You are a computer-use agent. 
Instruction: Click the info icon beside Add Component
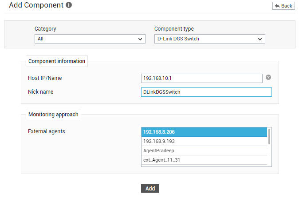(69, 5)
